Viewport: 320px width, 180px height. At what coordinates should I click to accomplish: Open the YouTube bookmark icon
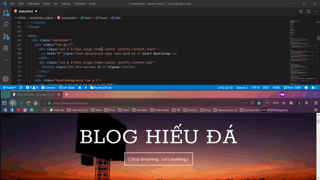pos(18,110)
